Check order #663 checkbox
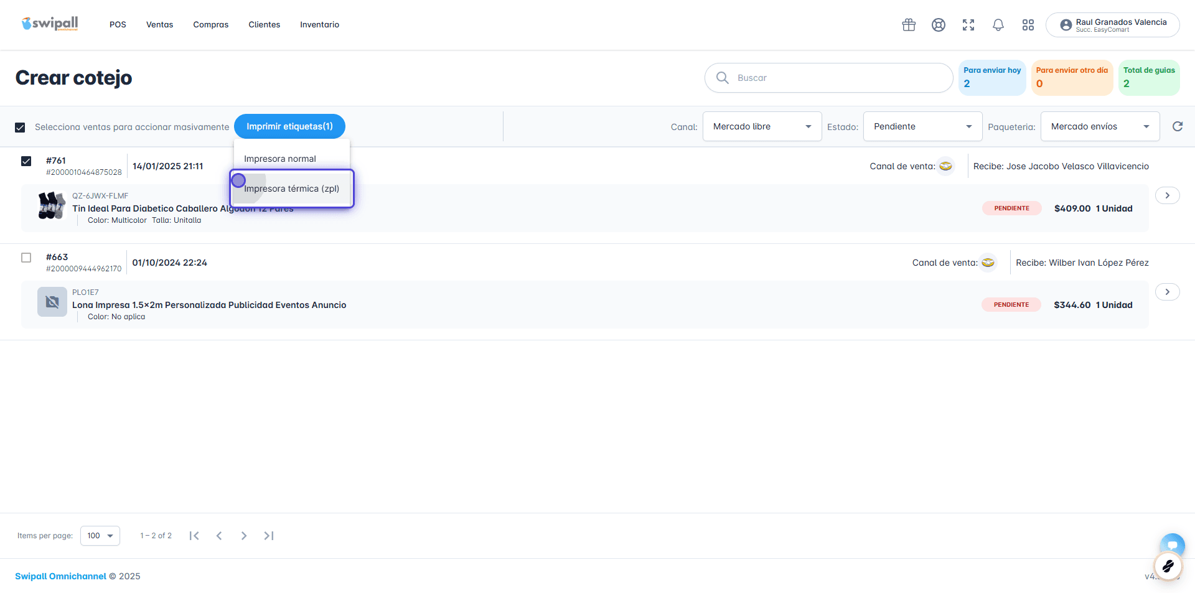This screenshot has width=1195, height=593. (26, 258)
